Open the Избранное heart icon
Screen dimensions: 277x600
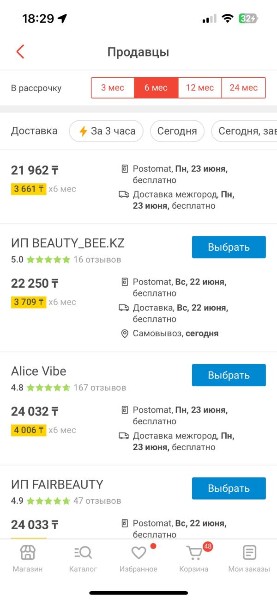click(138, 552)
